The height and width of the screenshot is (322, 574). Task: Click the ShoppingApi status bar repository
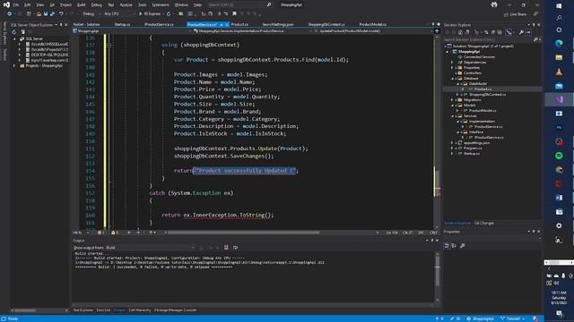(x=481, y=318)
